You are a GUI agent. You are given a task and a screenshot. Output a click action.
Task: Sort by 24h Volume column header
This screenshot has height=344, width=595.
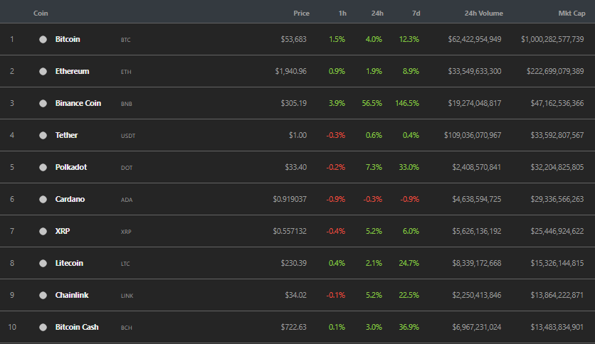483,14
